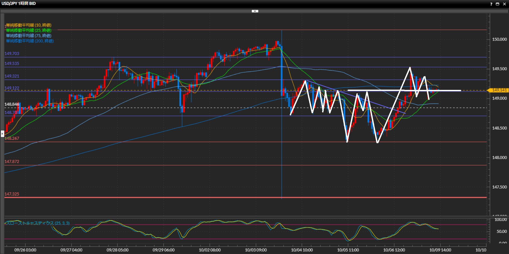
Task: Click the 149.321 price level label
Action: (12, 76)
